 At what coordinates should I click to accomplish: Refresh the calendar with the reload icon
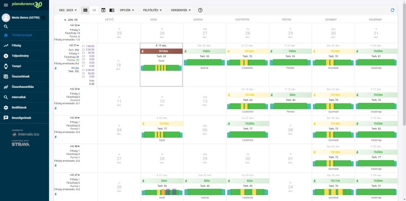coord(392,10)
